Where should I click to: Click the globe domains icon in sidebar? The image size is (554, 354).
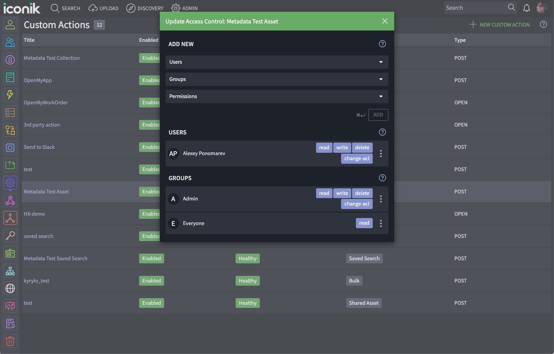[x=10, y=288]
